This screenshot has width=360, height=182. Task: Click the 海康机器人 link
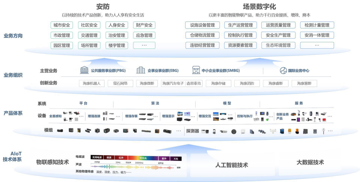click(x=92, y=83)
